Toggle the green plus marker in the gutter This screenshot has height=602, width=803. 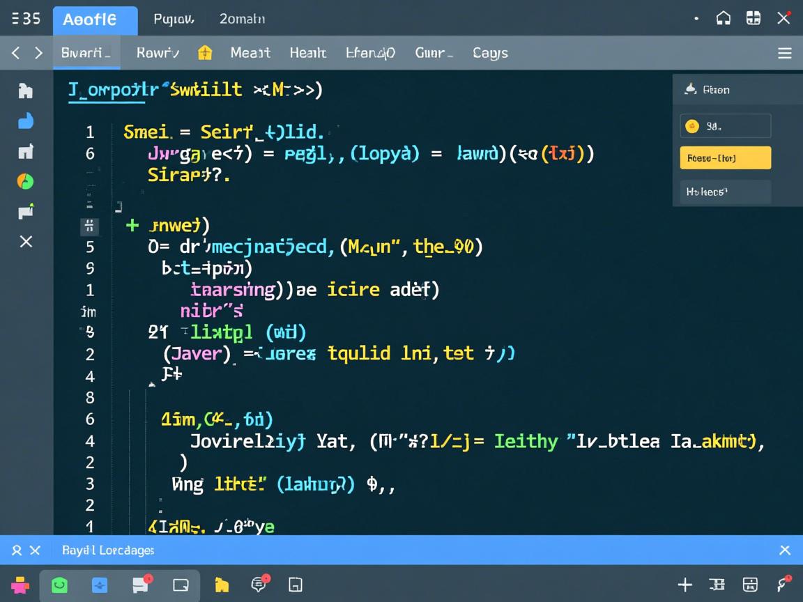tap(131, 225)
